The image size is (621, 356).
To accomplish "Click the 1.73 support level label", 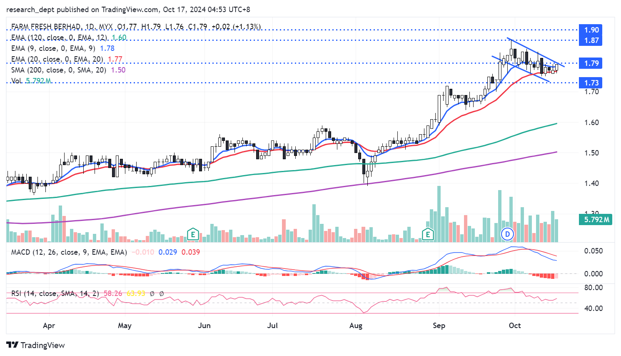I will (591, 83).
